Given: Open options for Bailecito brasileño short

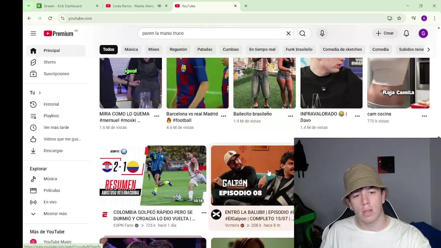Looking at the screenshot, I should tap(290, 116).
